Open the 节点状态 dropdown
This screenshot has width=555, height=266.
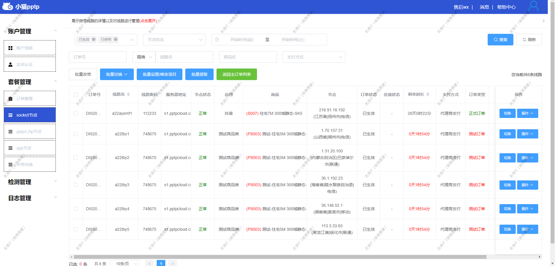[x=174, y=40]
